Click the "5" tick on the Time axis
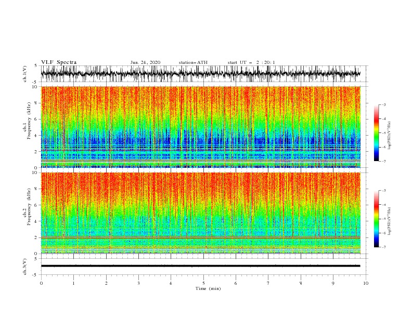412x318 pixels. point(203,283)
